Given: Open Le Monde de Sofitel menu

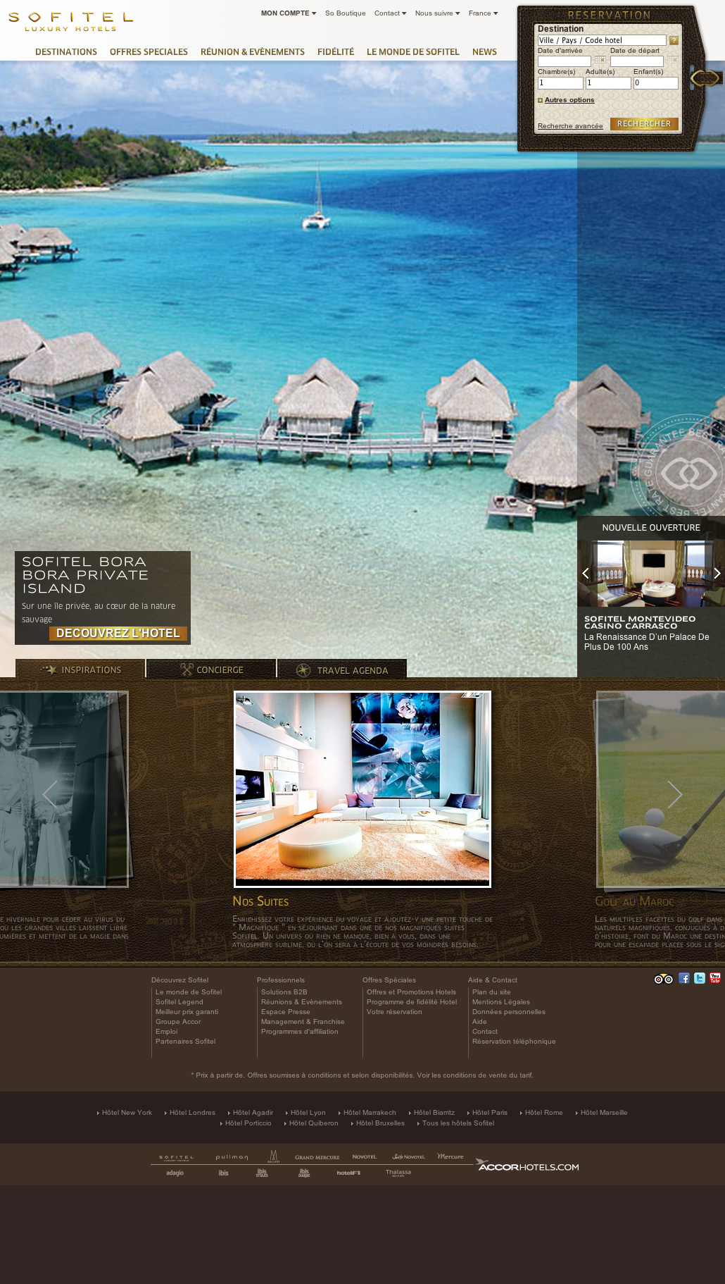Looking at the screenshot, I should tap(413, 52).
